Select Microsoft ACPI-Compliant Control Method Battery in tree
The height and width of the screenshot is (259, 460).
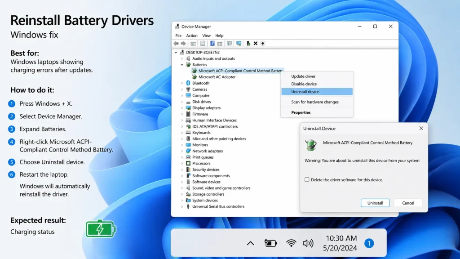tap(241, 71)
